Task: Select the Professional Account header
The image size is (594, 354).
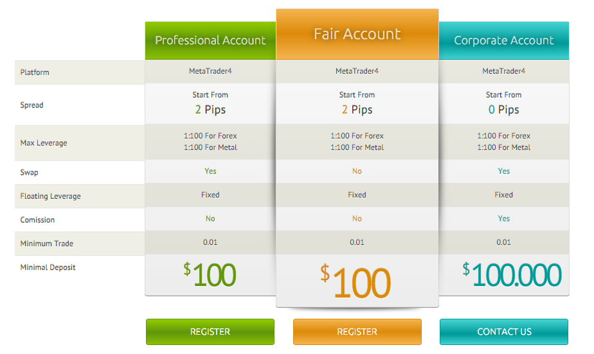Action: (x=210, y=40)
